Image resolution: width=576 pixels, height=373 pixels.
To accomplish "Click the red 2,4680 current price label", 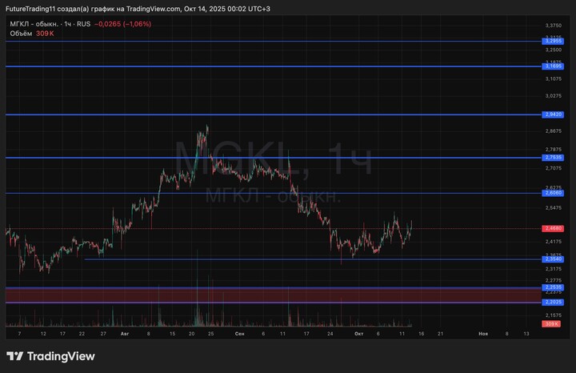I will pos(553,229).
